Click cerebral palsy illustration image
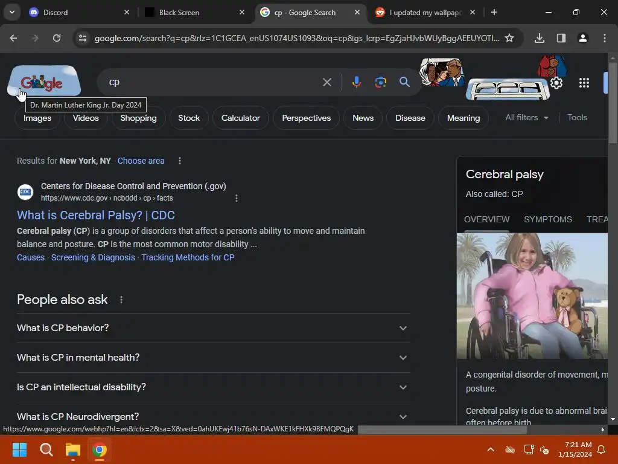This screenshot has height=464, width=618. [532, 296]
